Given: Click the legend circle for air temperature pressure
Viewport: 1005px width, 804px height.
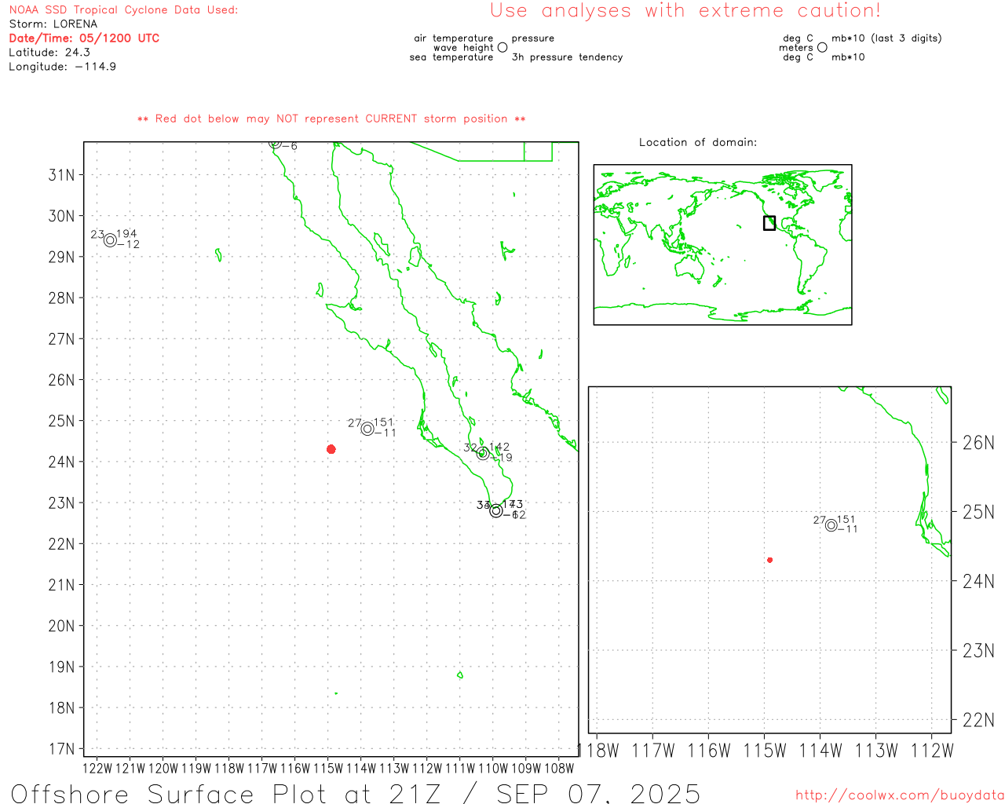Looking at the screenshot, I should click(502, 47).
